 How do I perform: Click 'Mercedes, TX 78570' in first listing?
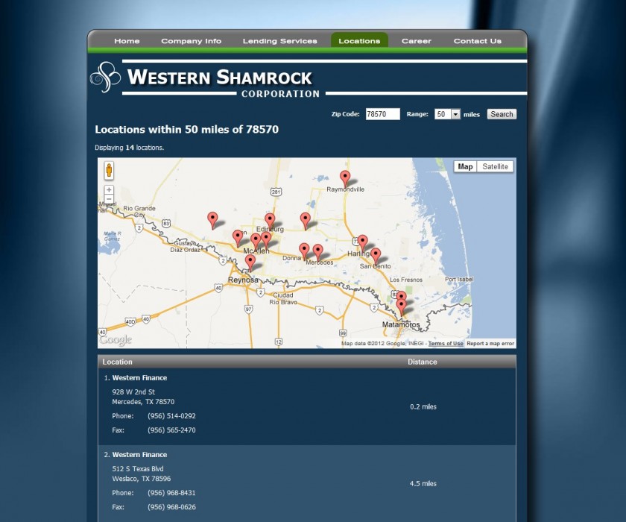tap(143, 402)
